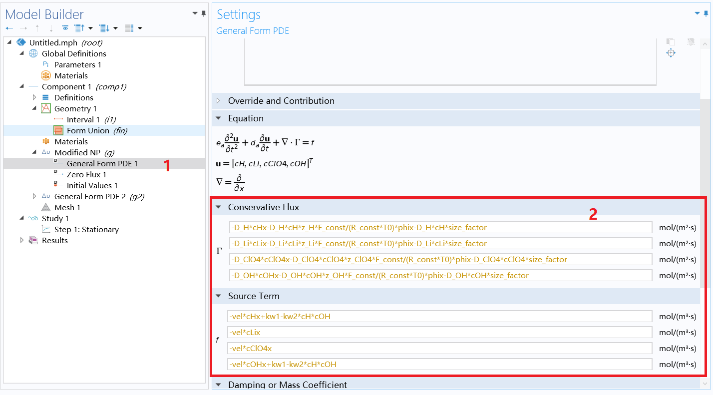This screenshot has height=395, width=713.
Task: Pin the Model Builder panel
Action: coord(203,13)
